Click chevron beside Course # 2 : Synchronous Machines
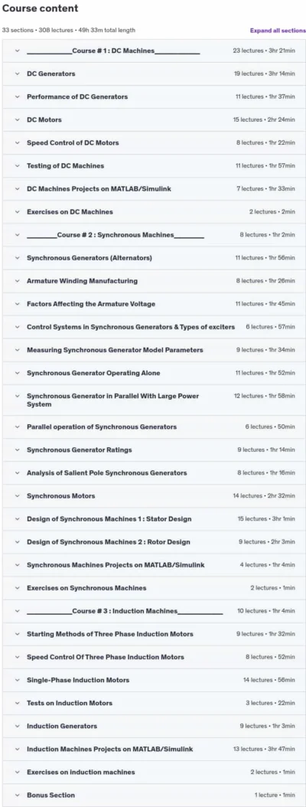Image resolution: width=306 pixels, height=807 pixels. 17,235
